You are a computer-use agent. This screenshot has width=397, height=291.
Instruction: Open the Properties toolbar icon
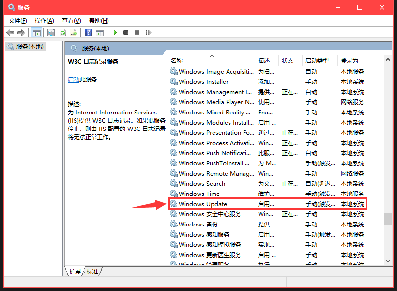pos(51,32)
